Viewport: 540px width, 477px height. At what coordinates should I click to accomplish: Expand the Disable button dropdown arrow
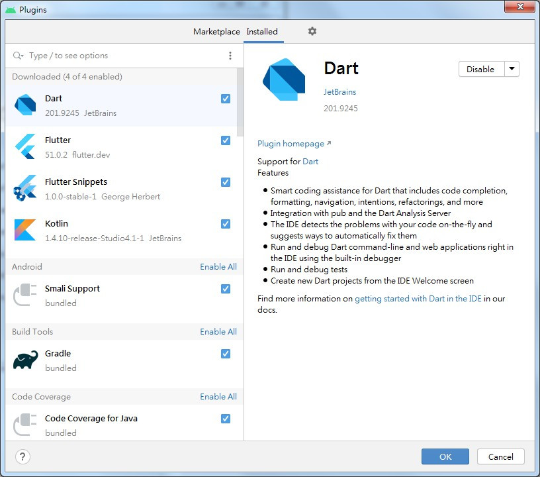pyautogui.click(x=512, y=69)
